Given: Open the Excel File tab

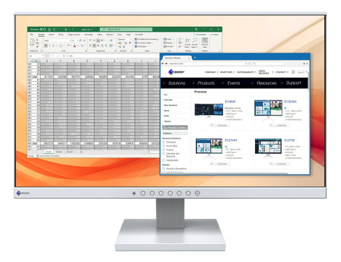Looking at the screenshot, I should (x=31, y=35).
